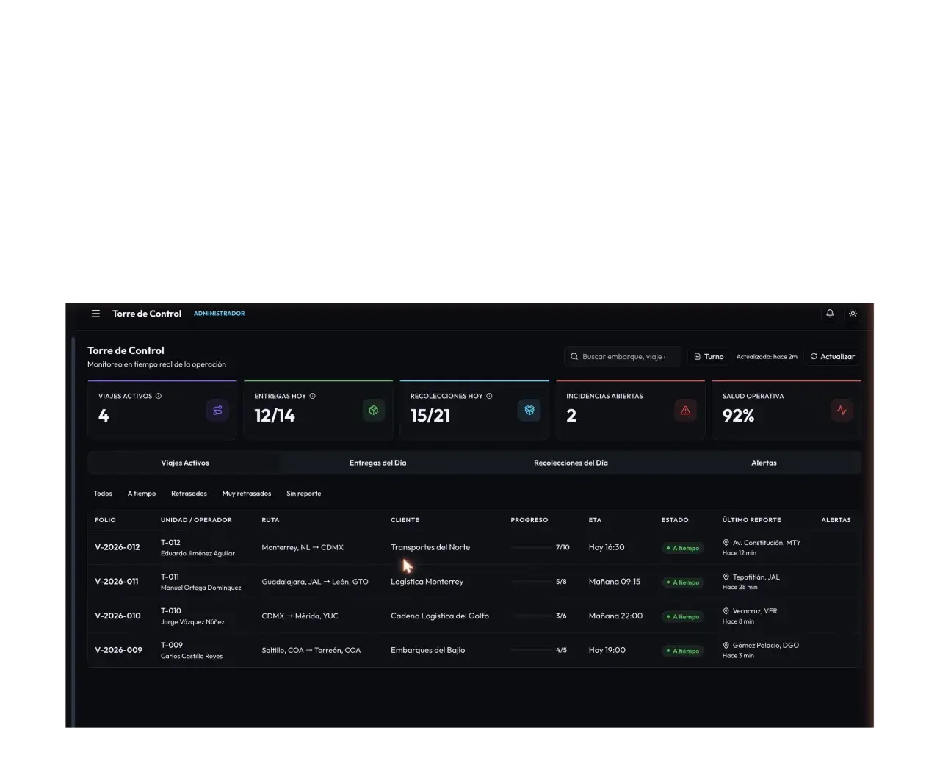Click the ADMINISTRADOR role badge
This screenshot has width=940, height=758.
[219, 314]
